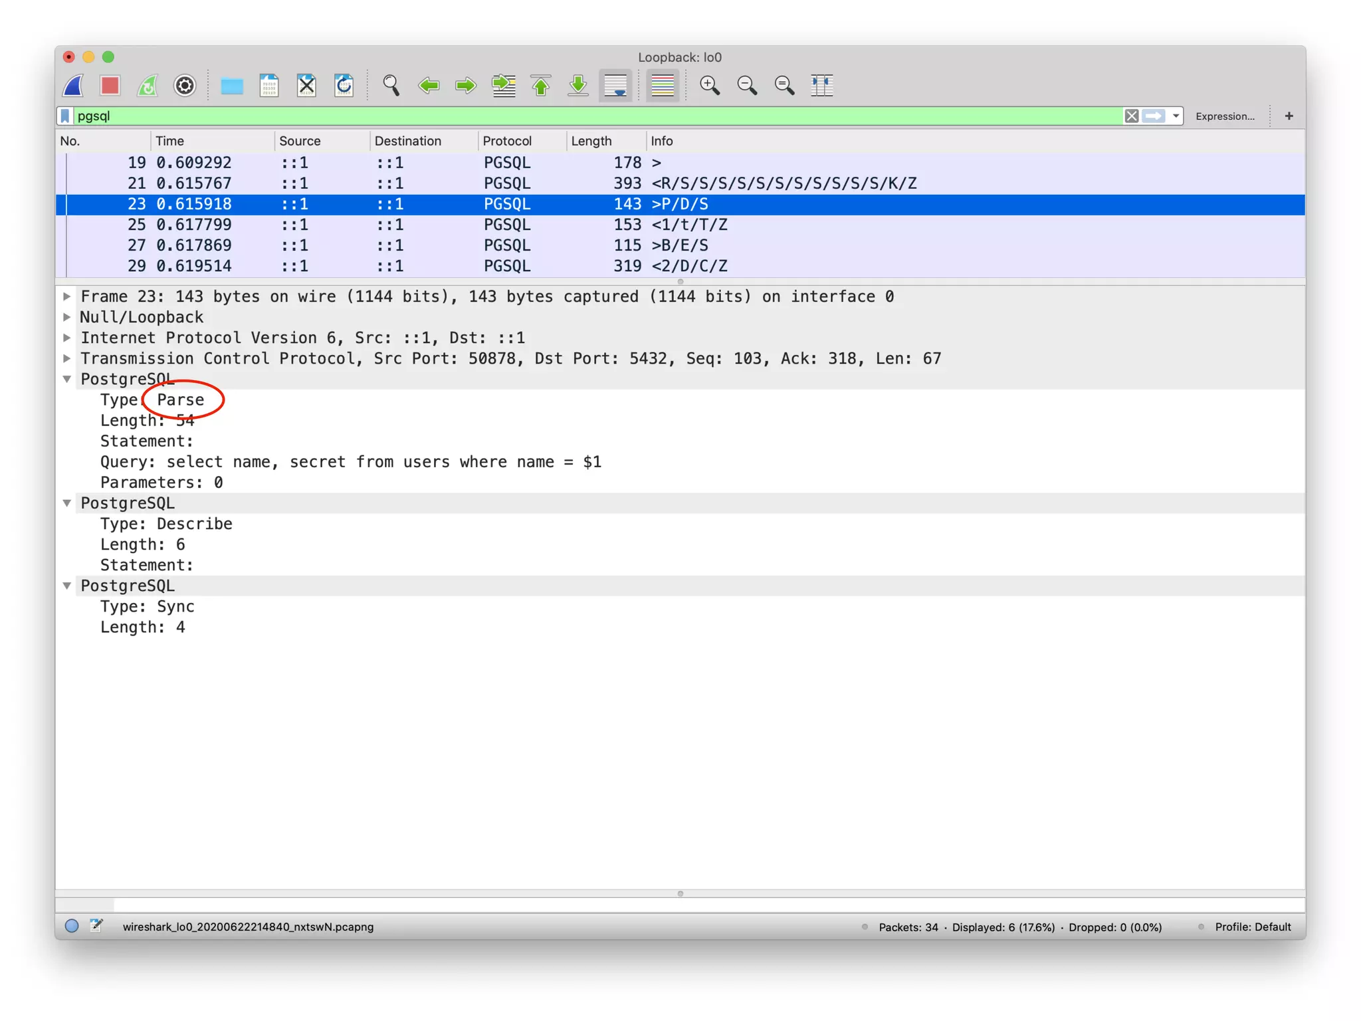Apply the display filter arrow
The image size is (1361, 1021).
tap(1154, 116)
